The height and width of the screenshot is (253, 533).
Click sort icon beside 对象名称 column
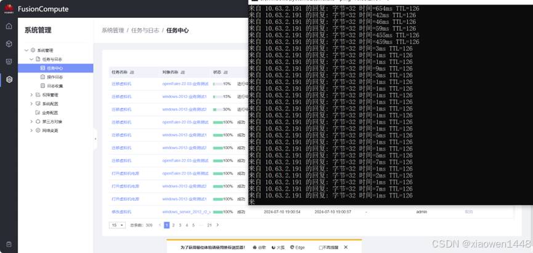pos(183,72)
